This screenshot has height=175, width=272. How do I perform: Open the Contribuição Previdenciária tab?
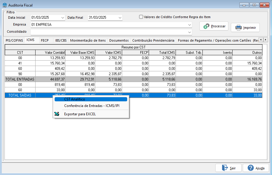153,40
